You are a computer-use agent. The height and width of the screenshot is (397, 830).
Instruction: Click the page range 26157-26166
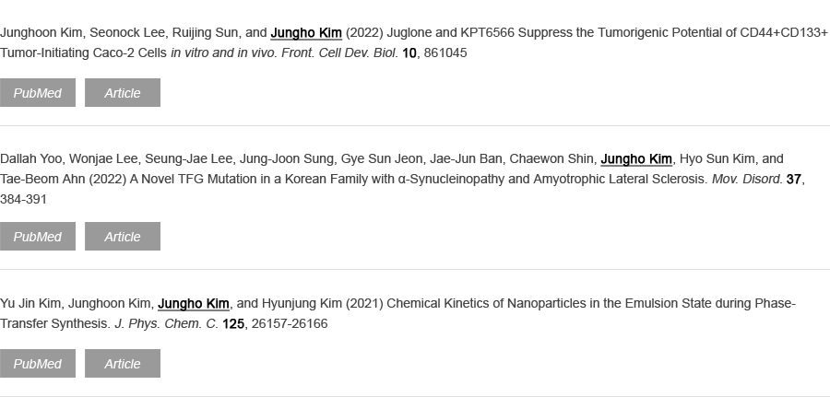[x=290, y=323]
